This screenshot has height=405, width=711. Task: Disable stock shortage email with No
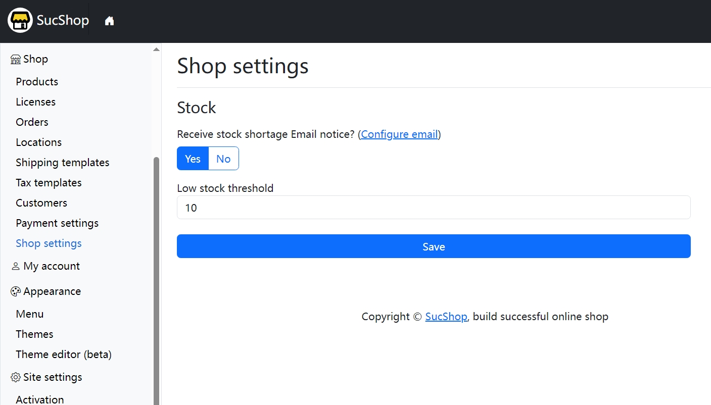pos(223,159)
